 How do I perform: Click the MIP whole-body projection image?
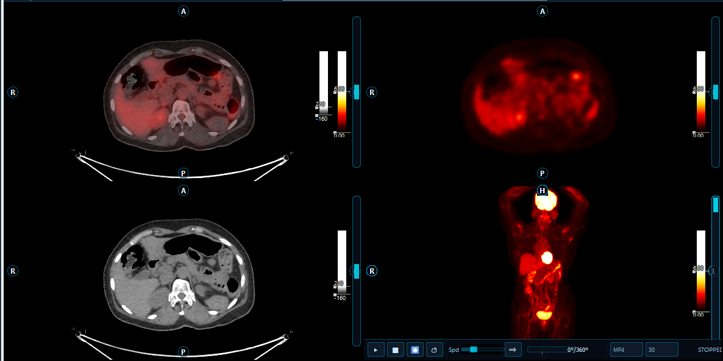click(x=543, y=263)
